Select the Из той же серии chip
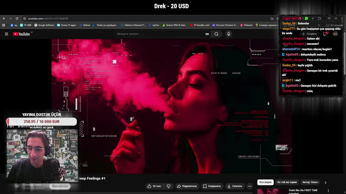Screen dimensions: 346x194 [x=287, y=182]
